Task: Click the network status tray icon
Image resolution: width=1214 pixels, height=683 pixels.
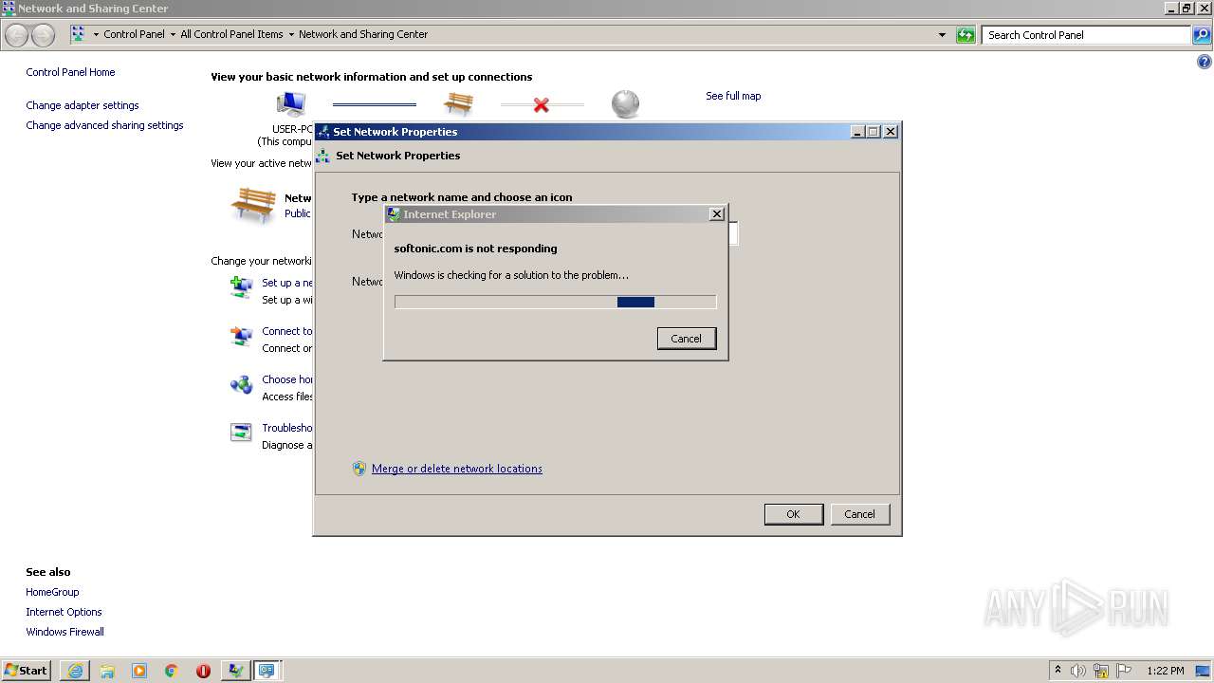Action: [x=1101, y=671]
